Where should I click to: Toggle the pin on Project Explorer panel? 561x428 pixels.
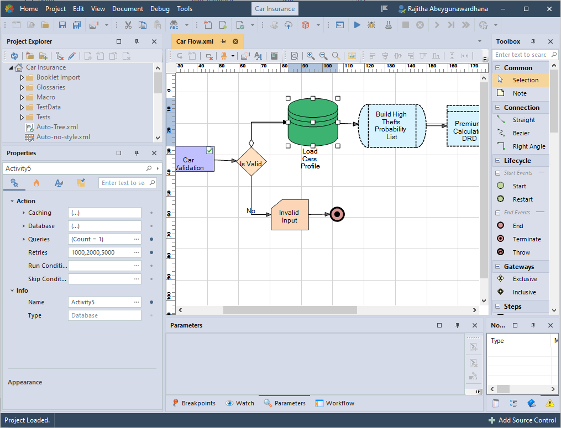137,41
